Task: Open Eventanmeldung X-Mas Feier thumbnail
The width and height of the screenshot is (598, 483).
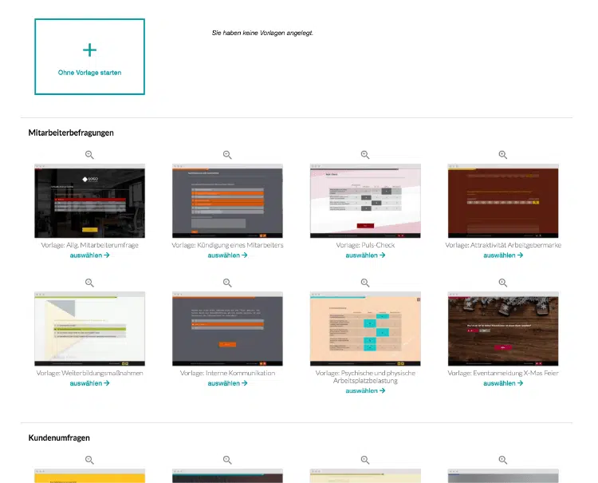Action: tap(503, 329)
